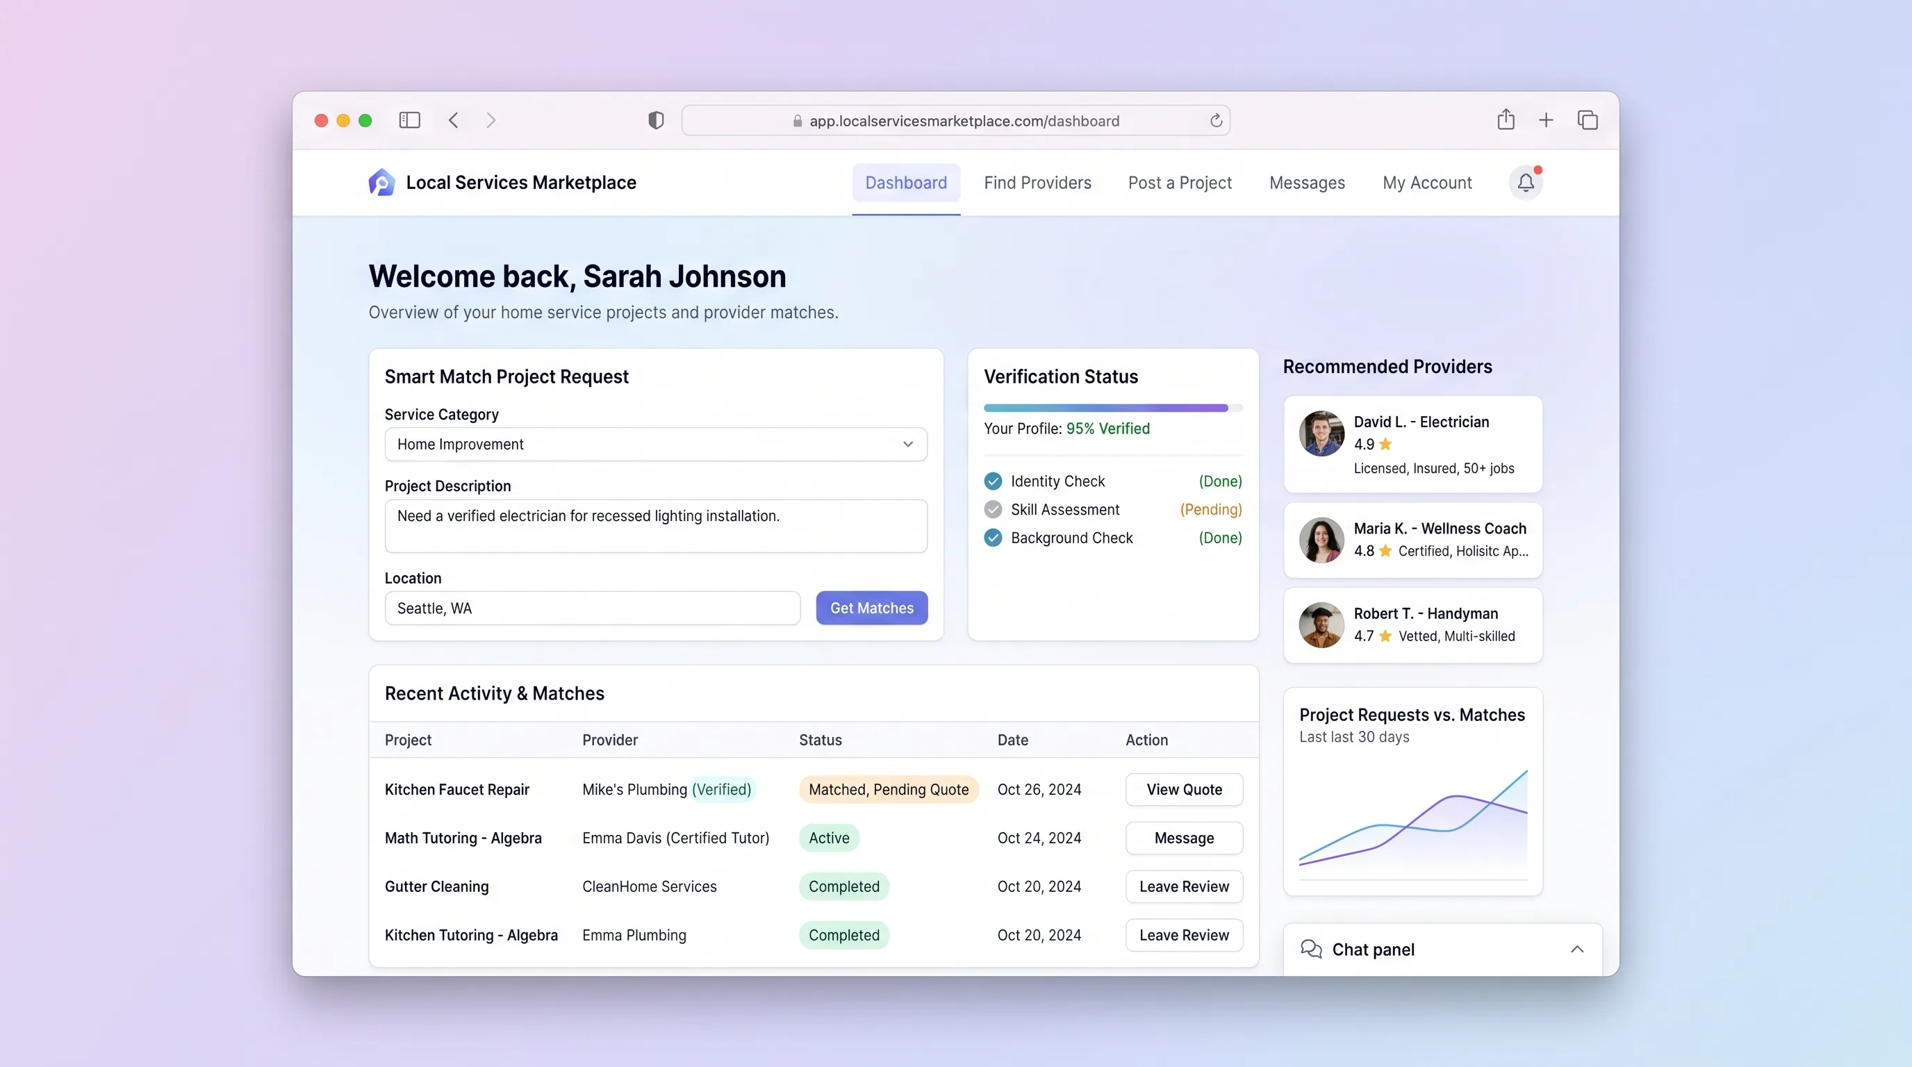The image size is (1912, 1067).
Task: Click the CleanHome Services provider
Action: click(x=650, y=886)
